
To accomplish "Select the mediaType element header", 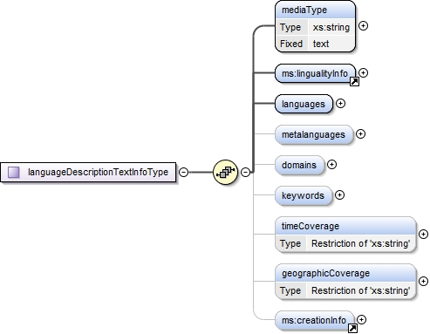I will (315, 10).
